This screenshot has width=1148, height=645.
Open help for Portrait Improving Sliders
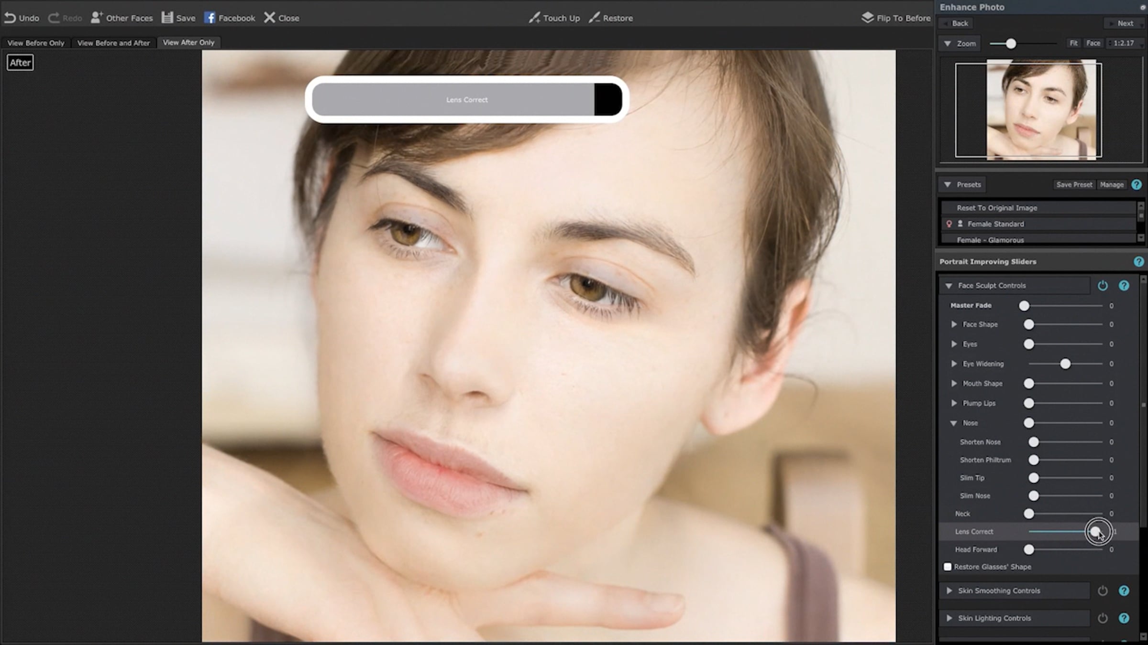coord(1138,262)
